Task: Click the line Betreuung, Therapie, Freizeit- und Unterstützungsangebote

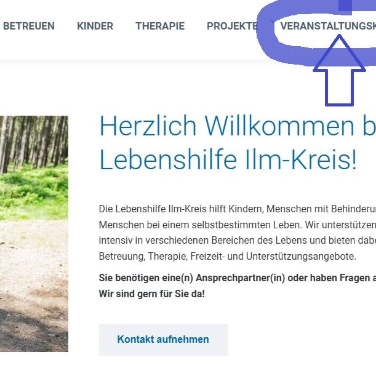Action: (x=228, y=256)
